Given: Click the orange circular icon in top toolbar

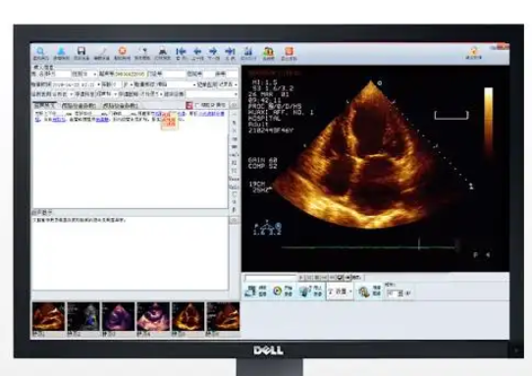Looking at the screenshot, I should (122, 51).
